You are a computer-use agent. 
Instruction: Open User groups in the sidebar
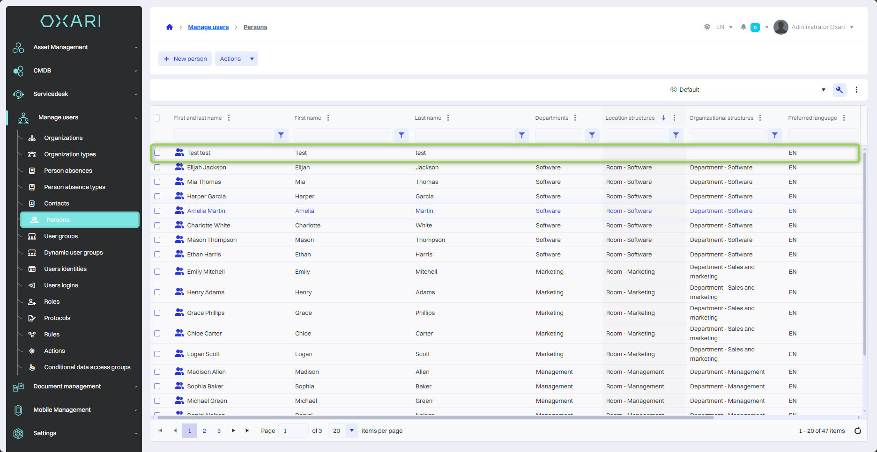pos(61,236)
